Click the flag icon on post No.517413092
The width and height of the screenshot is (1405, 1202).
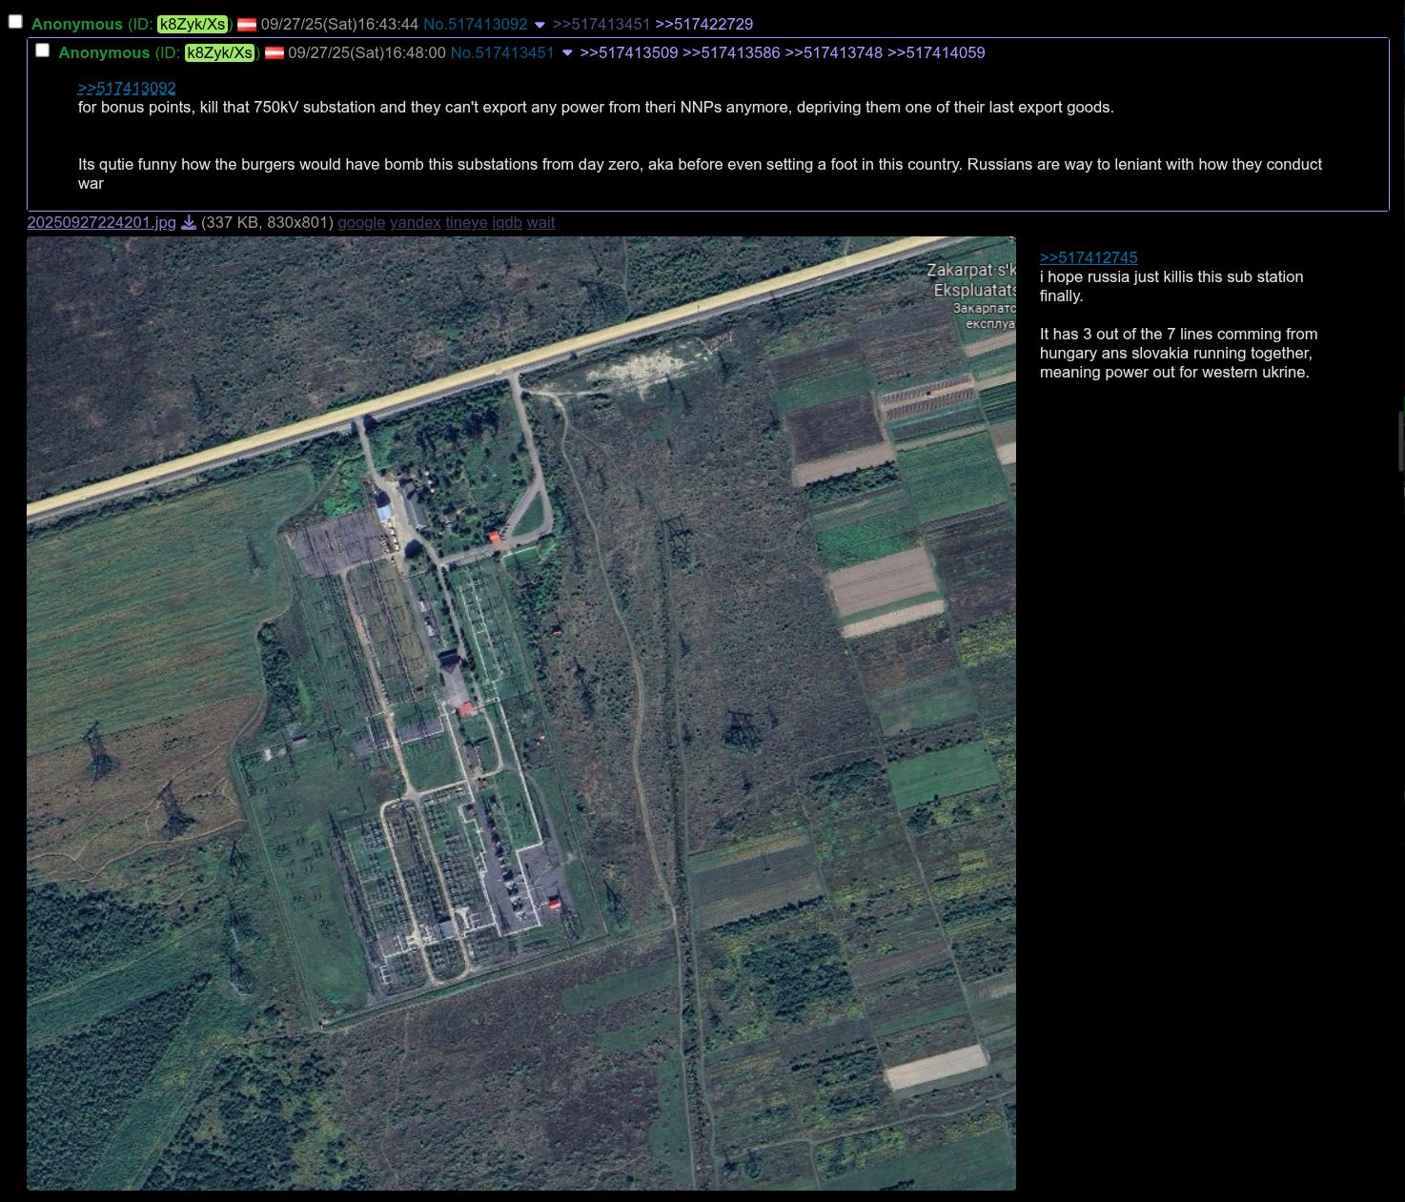(247, 25)
